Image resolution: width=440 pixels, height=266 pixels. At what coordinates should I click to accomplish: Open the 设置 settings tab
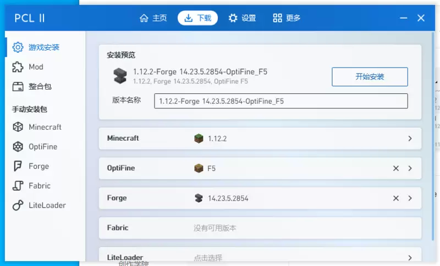pos(242,18)
